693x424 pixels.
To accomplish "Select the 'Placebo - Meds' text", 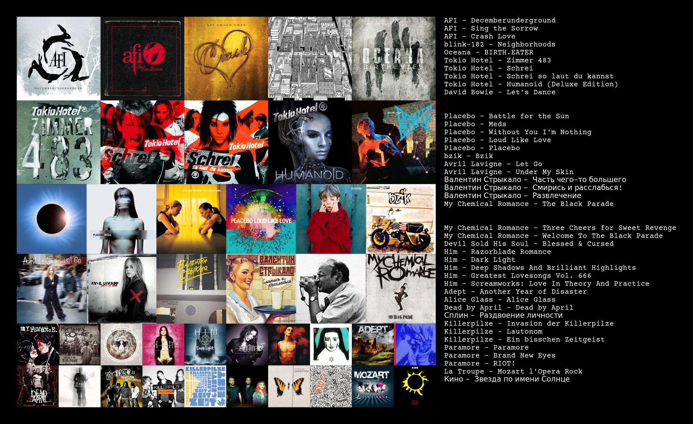I will click(475, 124).
